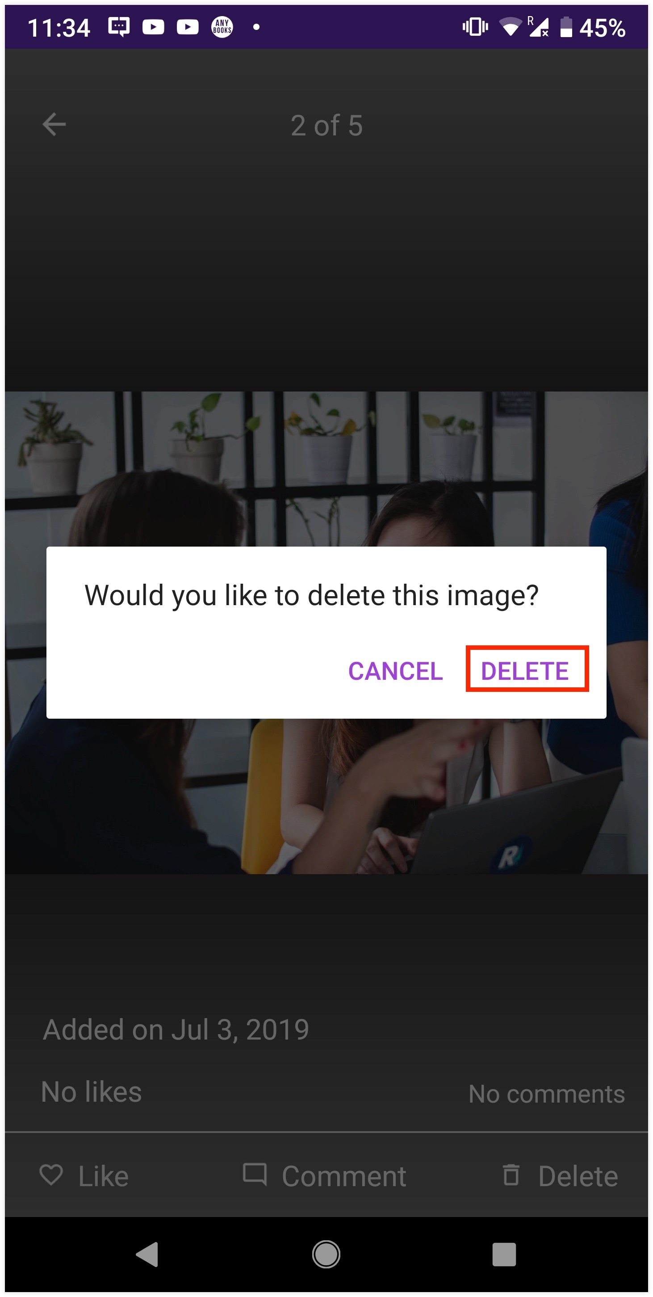653x1297 pixels.
Task: Tap CANCEL in the delete dialog
Action: [395, 671]
